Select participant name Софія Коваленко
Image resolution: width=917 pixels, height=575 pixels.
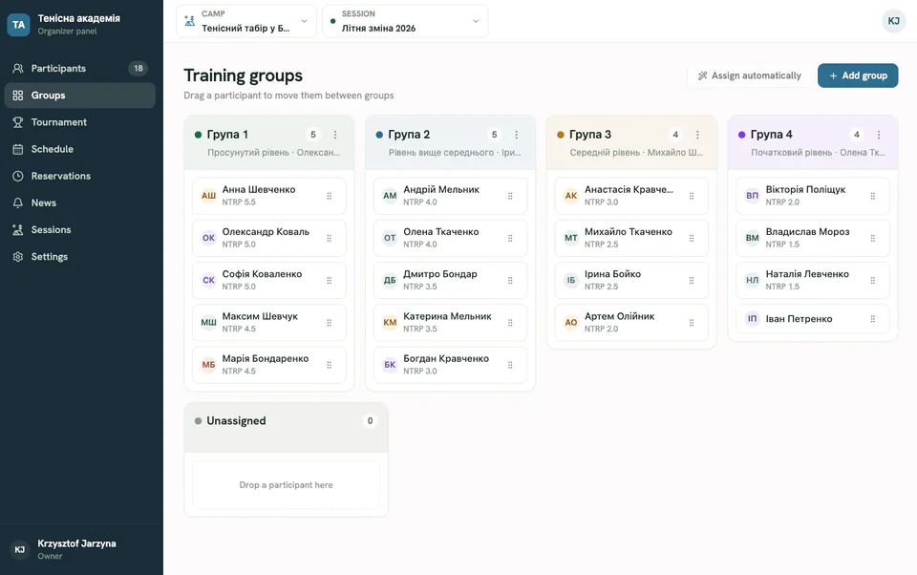pyautogui.click(x=262, y=274)
